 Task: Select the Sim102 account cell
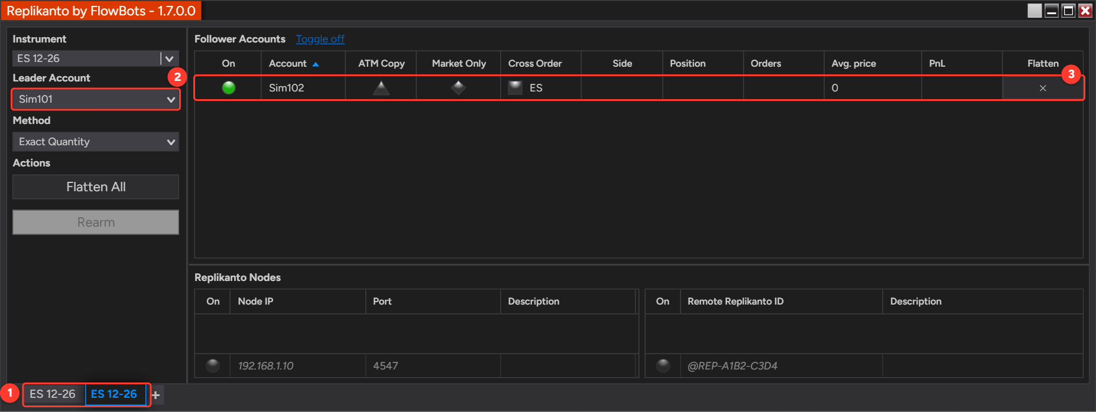coord(303,88)
